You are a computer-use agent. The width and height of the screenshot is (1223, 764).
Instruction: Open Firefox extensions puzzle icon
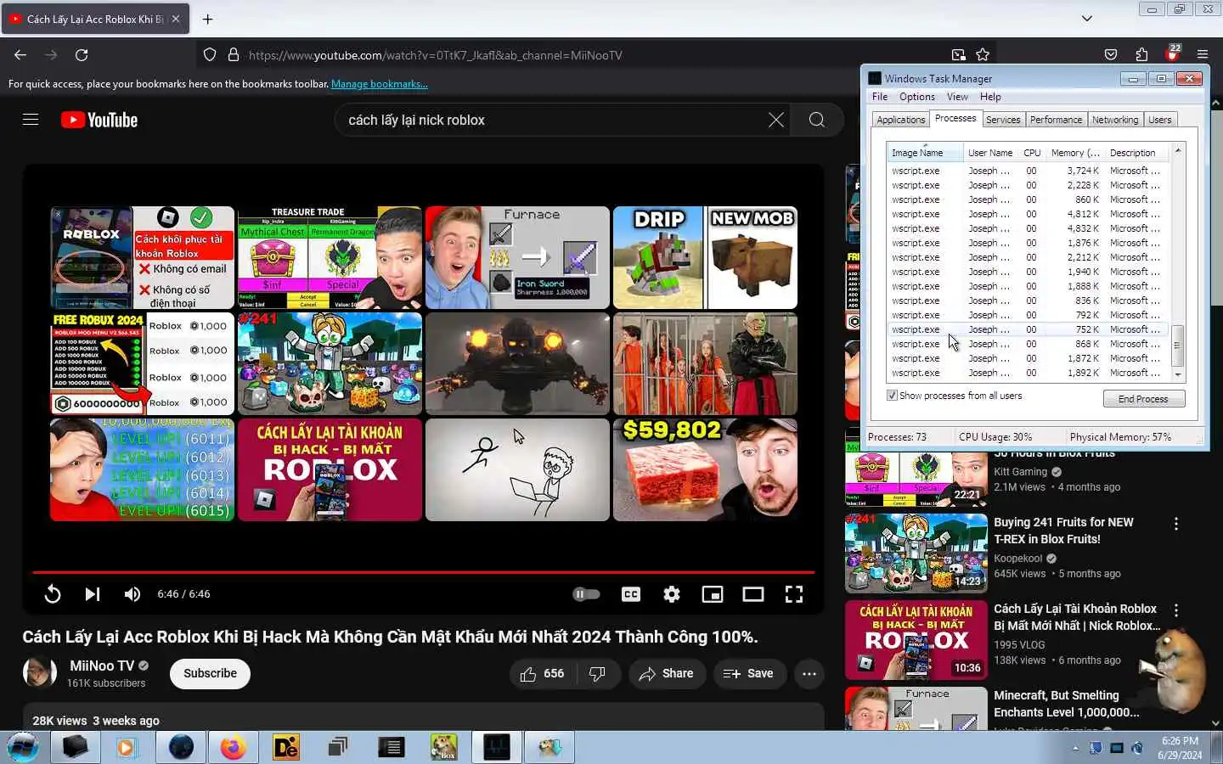coord(1141,55)
